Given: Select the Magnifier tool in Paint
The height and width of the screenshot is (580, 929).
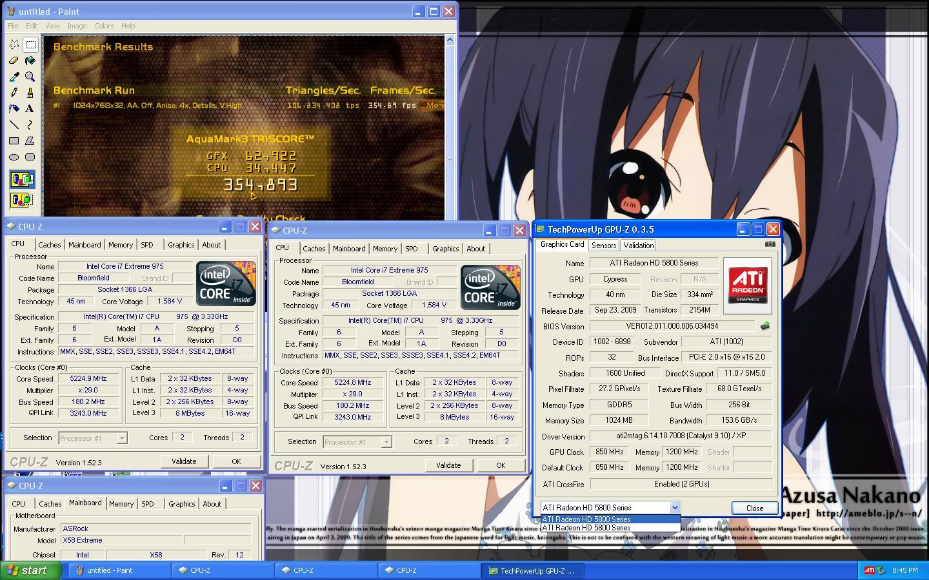Looking at the screenshot, I should 30,77.
